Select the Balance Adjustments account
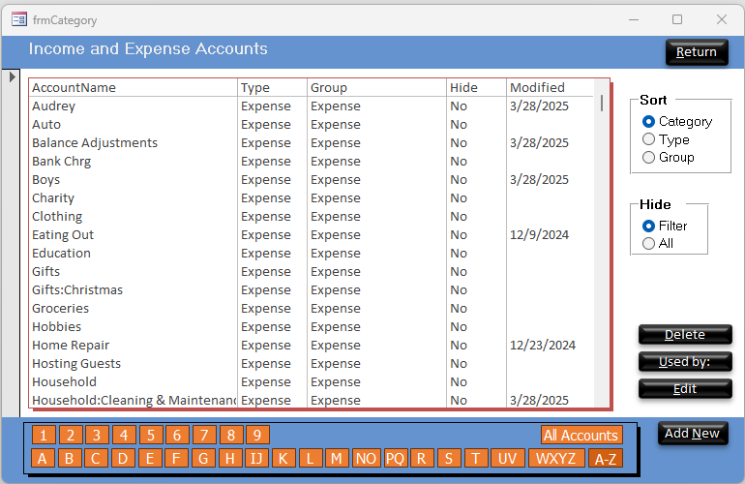 click(x=312, y=142)
